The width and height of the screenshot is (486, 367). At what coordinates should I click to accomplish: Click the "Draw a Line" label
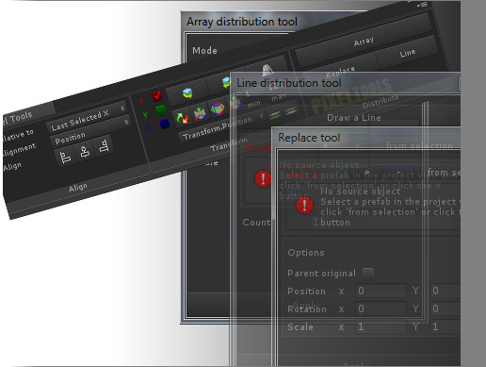pos(354,118)
